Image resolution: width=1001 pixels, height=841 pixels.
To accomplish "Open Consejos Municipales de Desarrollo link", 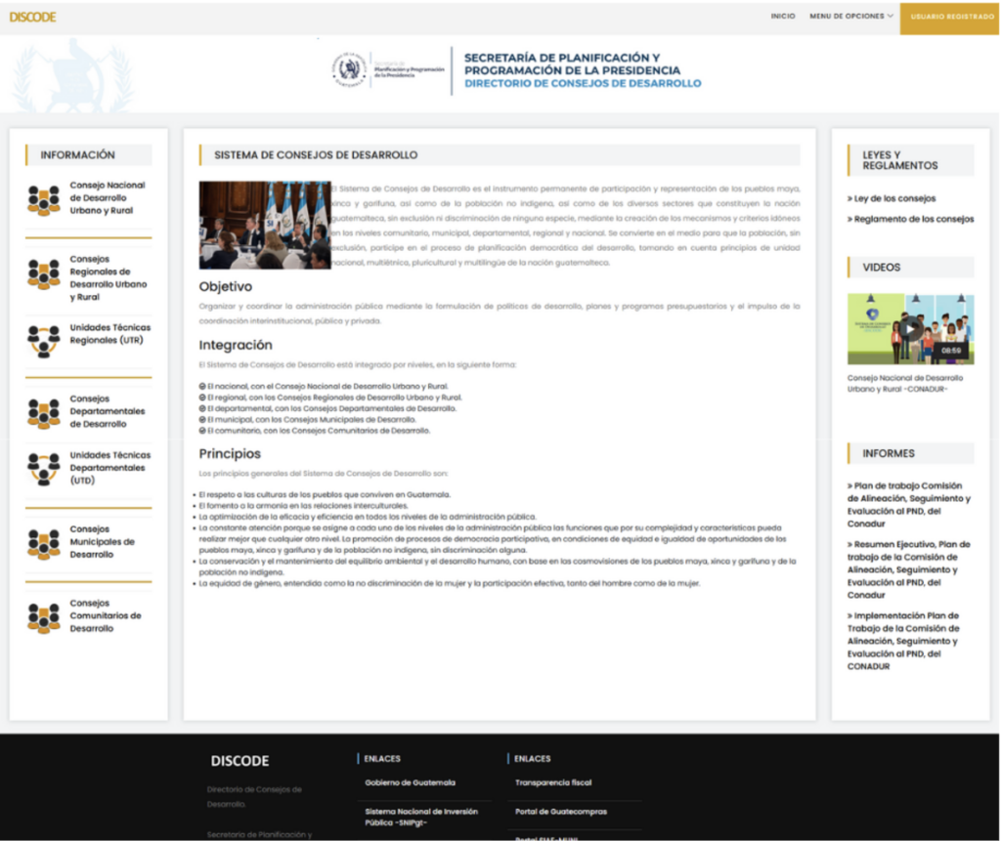I will [102, 542].
